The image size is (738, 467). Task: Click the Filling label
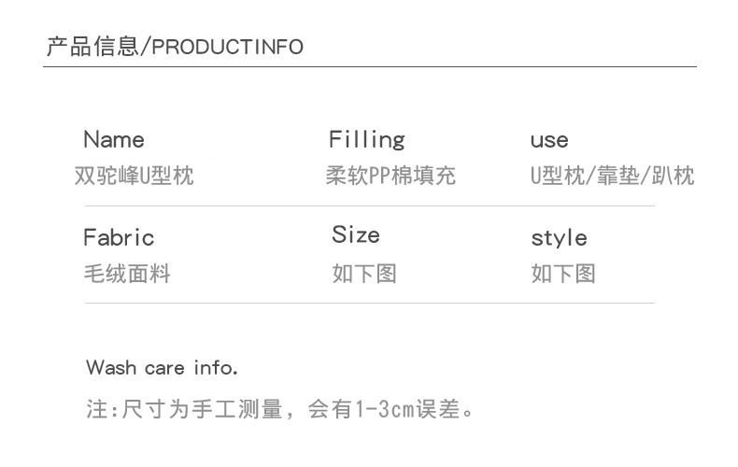point(366,140)
